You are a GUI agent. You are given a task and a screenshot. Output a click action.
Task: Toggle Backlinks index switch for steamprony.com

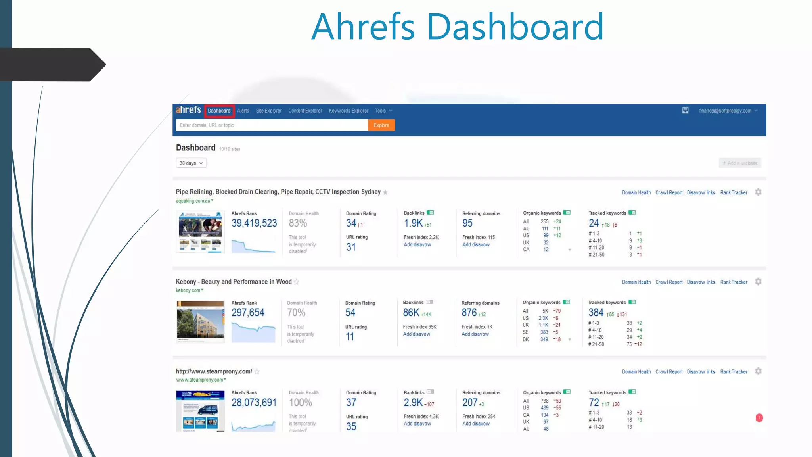pyautogui.click(x=430, y=392)
